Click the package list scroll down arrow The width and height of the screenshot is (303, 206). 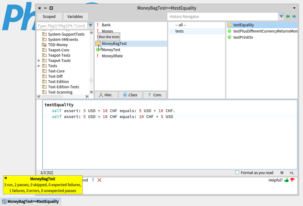point(91,92)
